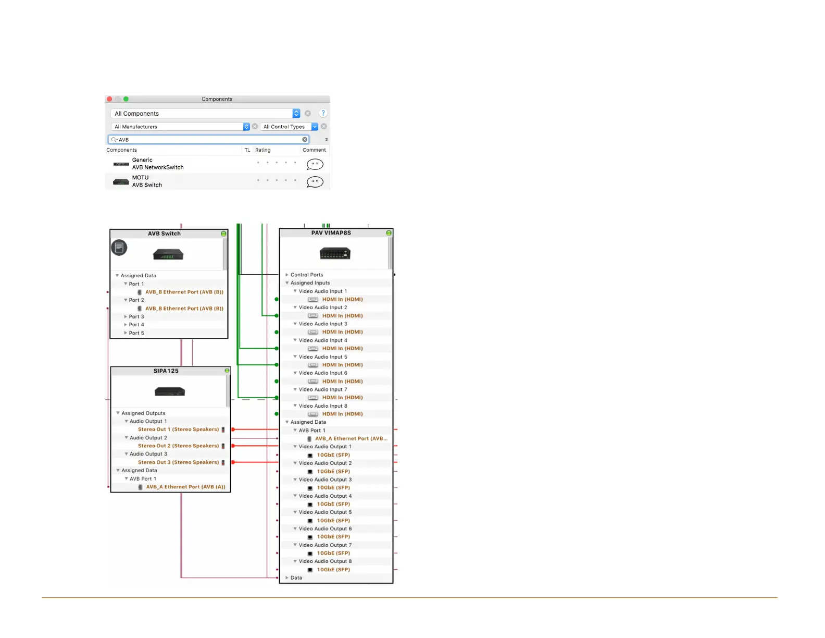Collapse Assigned Data in AVB Switch
Image resolution: width=825 pixels, height=638 pixels.
pyautogui.click(x=117, y=276)
